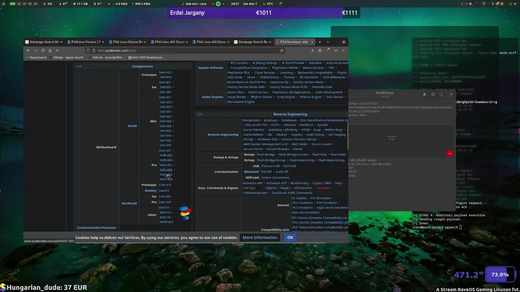Open the Boost Mode on the PS4 Pro link

pos(247,82)
